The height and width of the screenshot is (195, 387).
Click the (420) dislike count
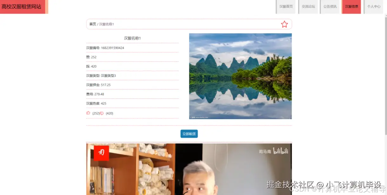(x=110, y=113)
